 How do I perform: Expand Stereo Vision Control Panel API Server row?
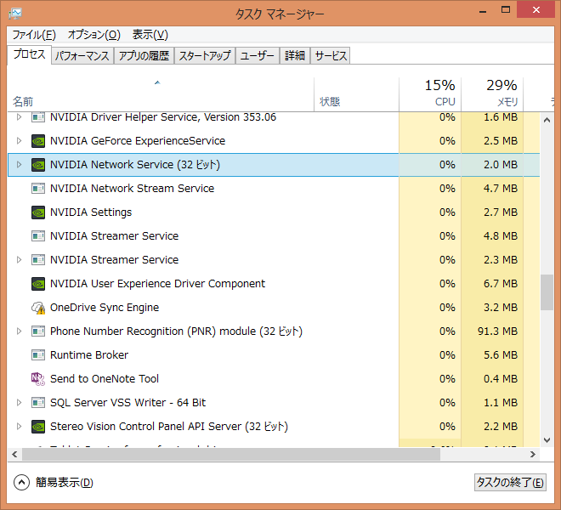pyautogui.click(x=19, y=427)
